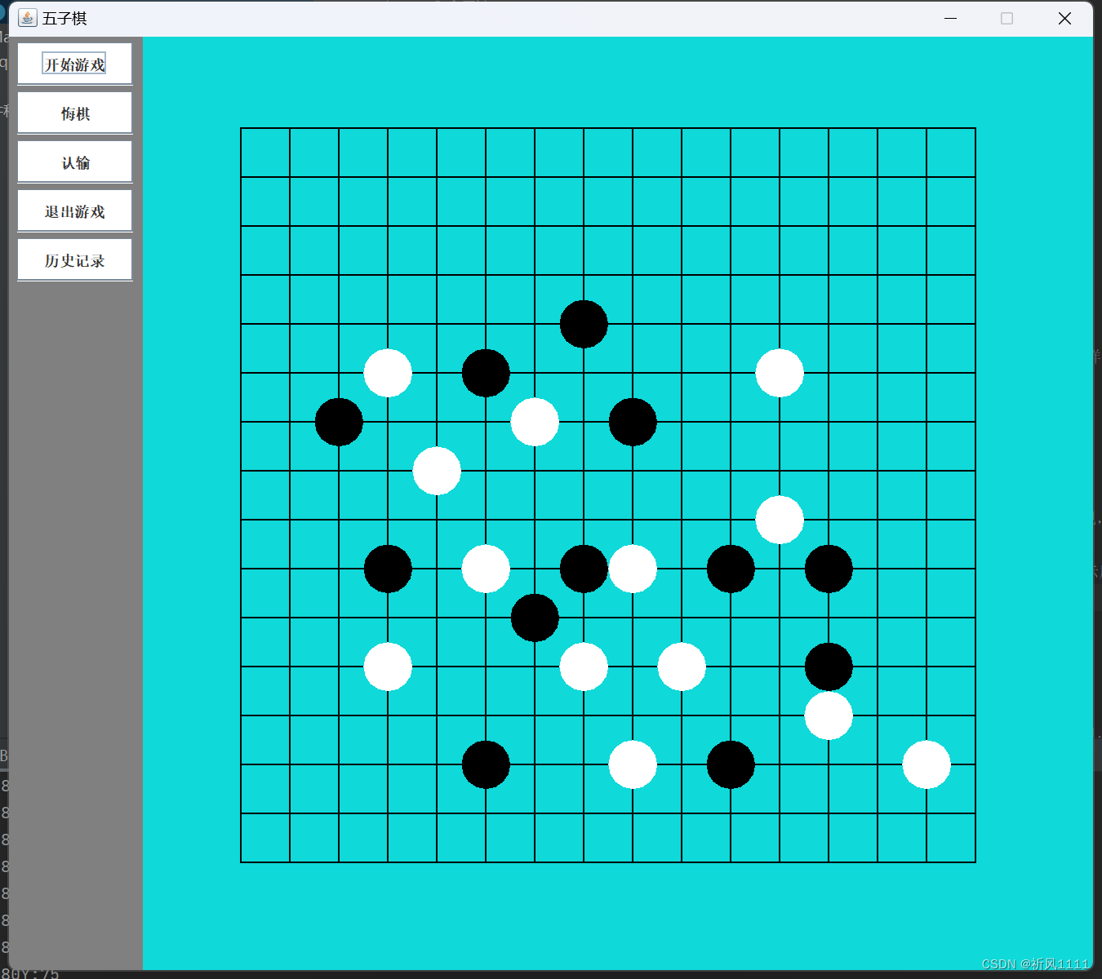Screen dimensions: 1102x979
Task: Minimize the 五子棋 window
Action: click(x=950, y=18)
